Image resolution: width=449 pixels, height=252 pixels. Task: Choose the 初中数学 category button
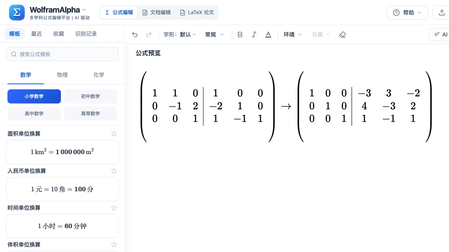coord(91,96)
